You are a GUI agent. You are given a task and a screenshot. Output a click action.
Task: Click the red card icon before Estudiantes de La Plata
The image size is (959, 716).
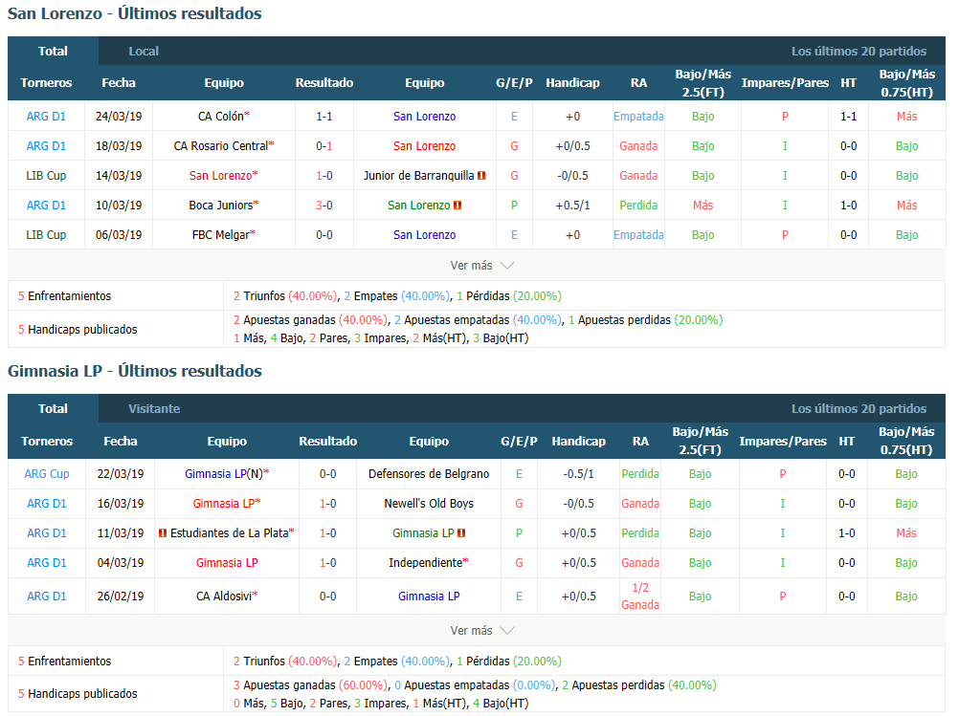pos(163,533)
